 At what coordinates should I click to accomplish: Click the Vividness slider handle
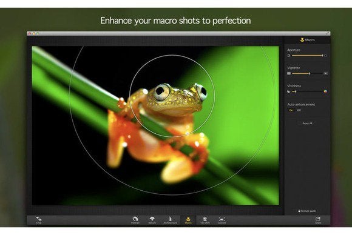(296, 91)
